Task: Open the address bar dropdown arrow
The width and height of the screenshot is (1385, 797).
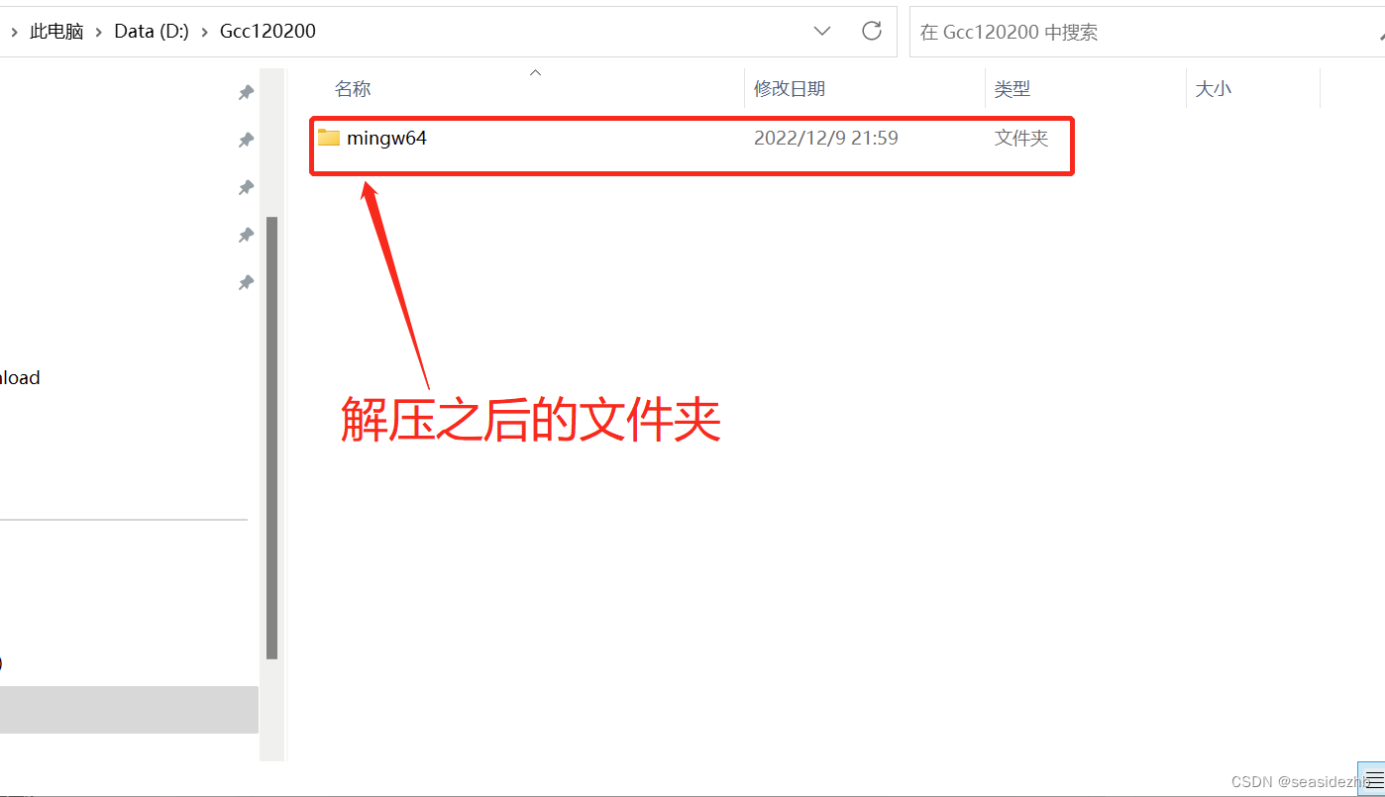Action: 821,31
